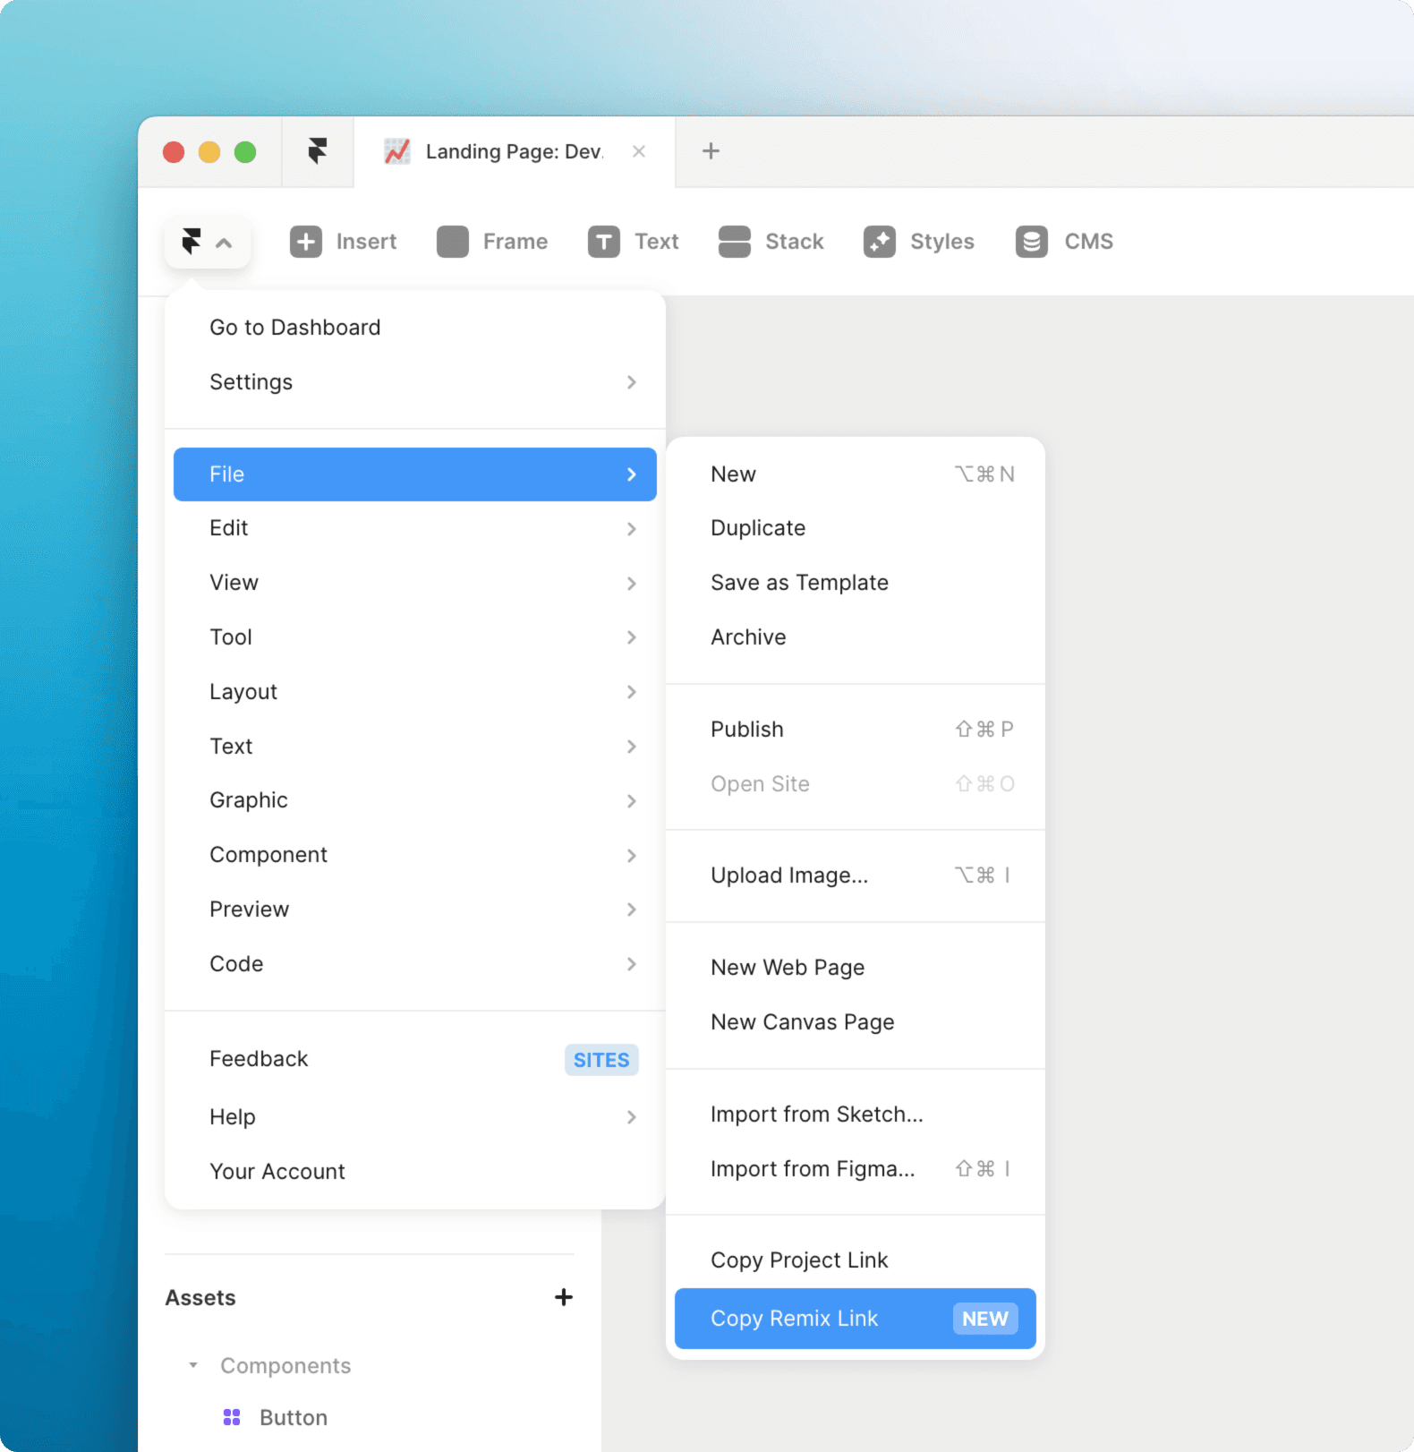Open the Styles sparkle icon

pos(880,242)
